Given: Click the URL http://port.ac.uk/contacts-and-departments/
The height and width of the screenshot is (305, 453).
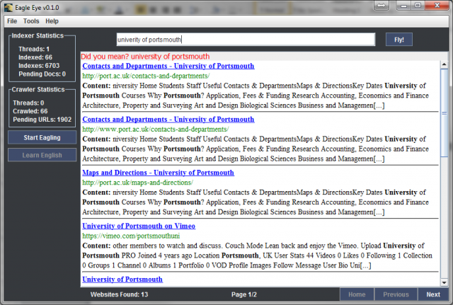Looking at the screenshot, I should pos(146,76).
